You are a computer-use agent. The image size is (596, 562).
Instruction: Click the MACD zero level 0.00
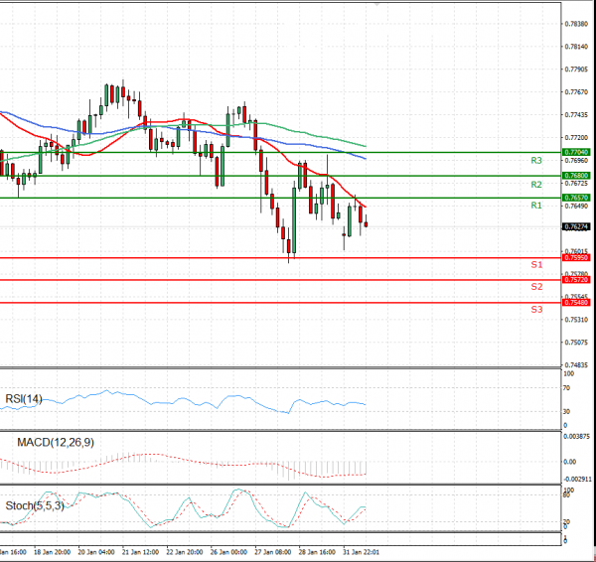pyautogui.click(x=569, y=462)
